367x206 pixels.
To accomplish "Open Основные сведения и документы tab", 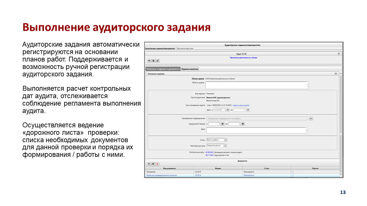I will pos(163,69).
